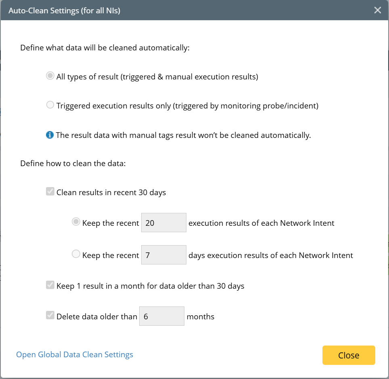389x379 pixels.
Task: Select radio for keeping recent 20 execution results
Action: pyautogui.click(x=76, y=222)
